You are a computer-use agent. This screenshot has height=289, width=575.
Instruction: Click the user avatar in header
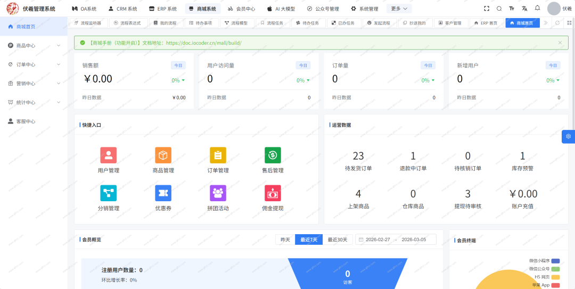tap(554, 9)
